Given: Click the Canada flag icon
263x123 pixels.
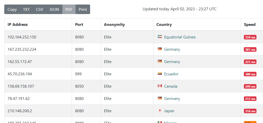Looking at the screenshot, I should [x=160, y=86].
